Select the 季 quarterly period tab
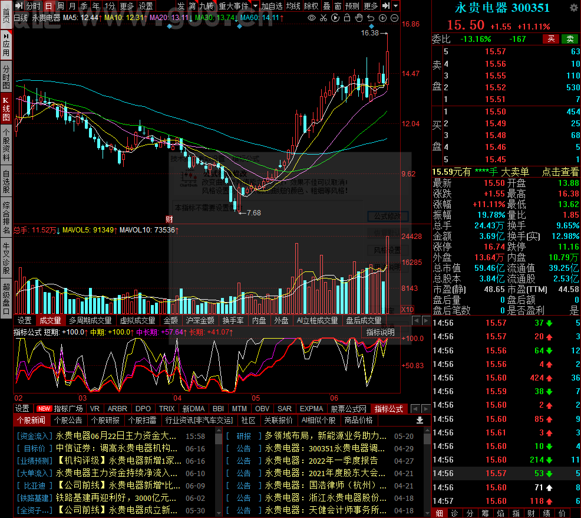581x518 pixels. pos(84,6)
